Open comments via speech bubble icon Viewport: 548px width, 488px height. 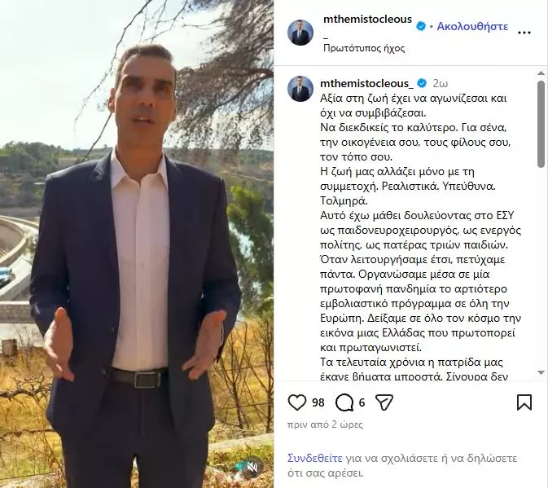[344, 402]
